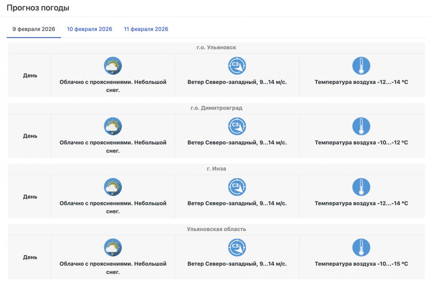Click the Прогноз погоды page heading
Image resolution: width=431 pixels, height=283 pixels.
(x=38, y=8)
